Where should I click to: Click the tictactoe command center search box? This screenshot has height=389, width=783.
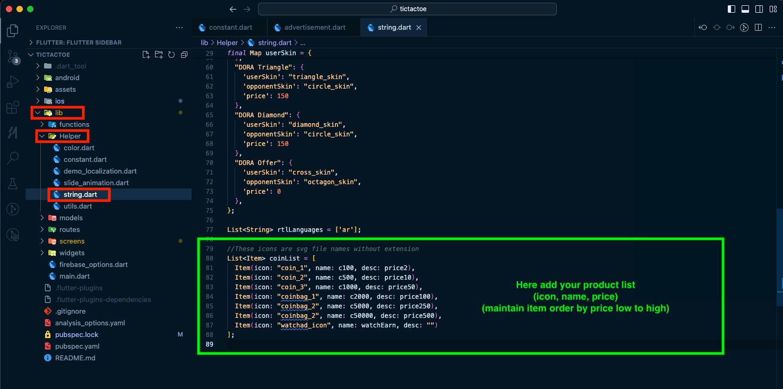tap(407, 9)
